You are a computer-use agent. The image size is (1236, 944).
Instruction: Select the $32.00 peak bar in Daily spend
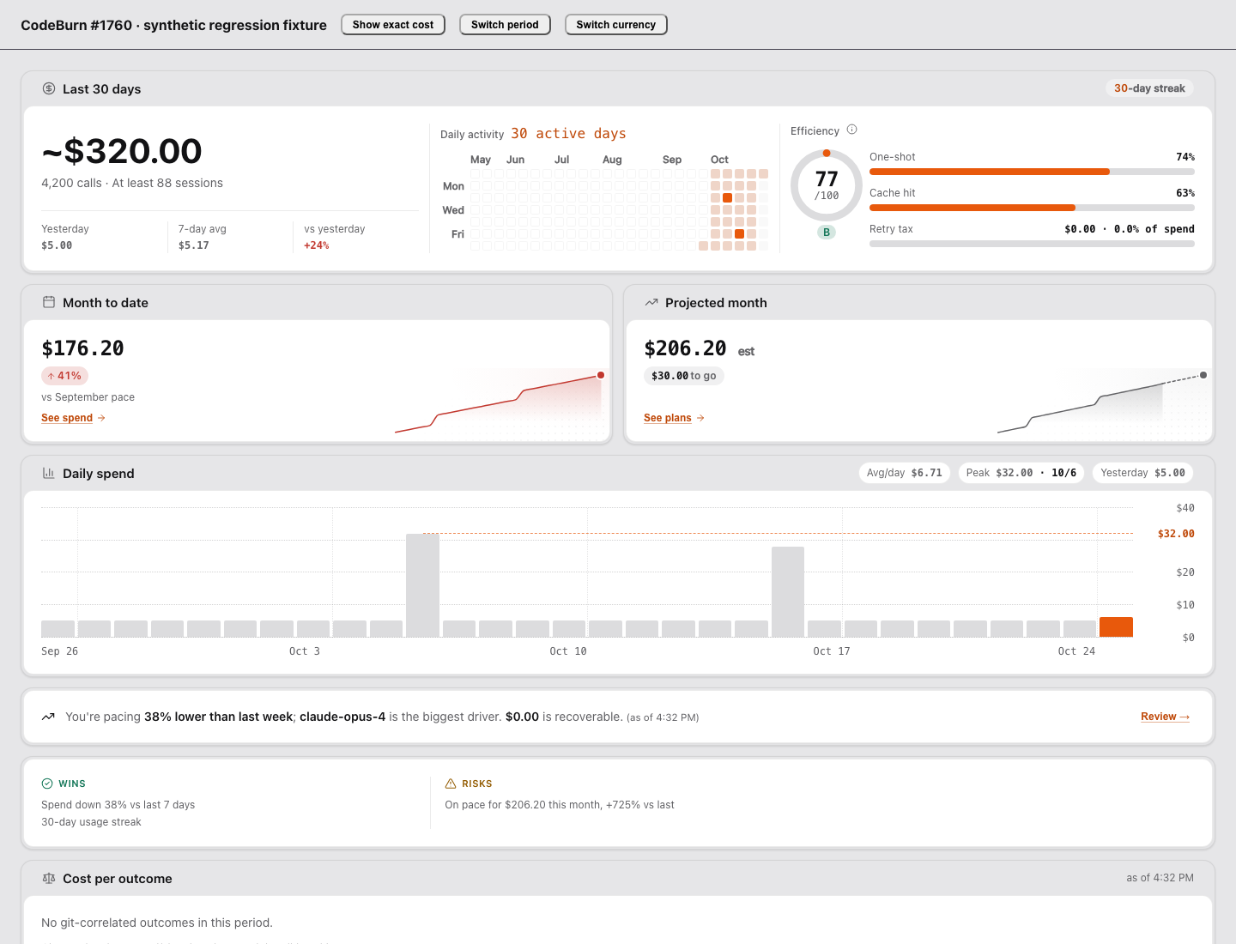pos(422,585)
